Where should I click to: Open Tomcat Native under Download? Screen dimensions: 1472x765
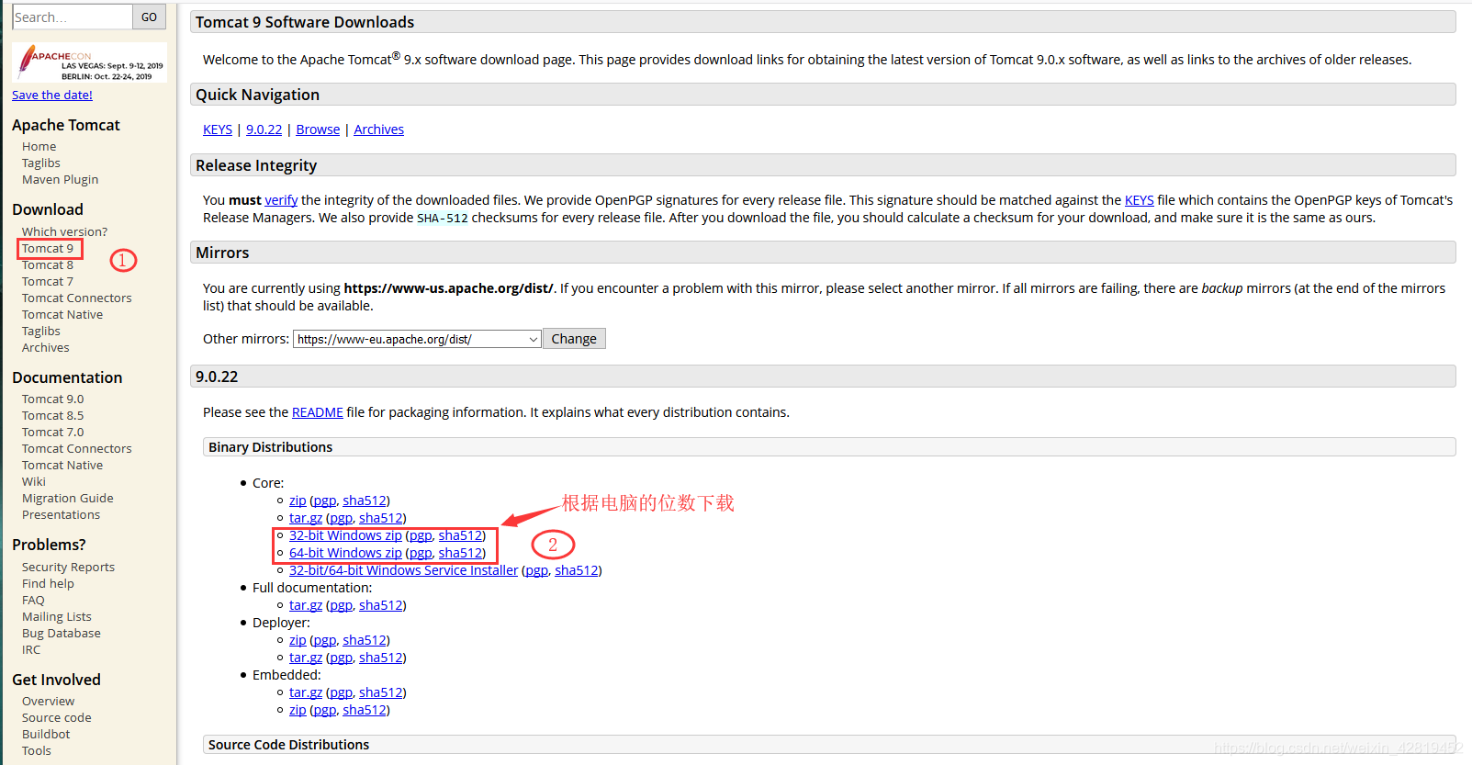tap(62, 315)
